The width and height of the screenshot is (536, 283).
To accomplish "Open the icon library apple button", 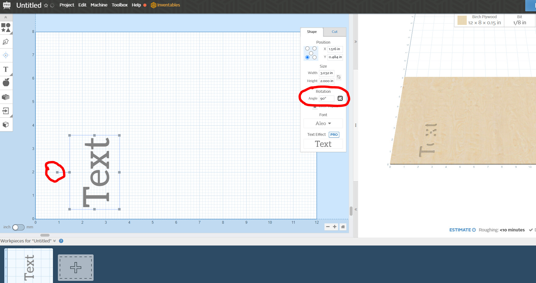I will [x=6, y=82].
